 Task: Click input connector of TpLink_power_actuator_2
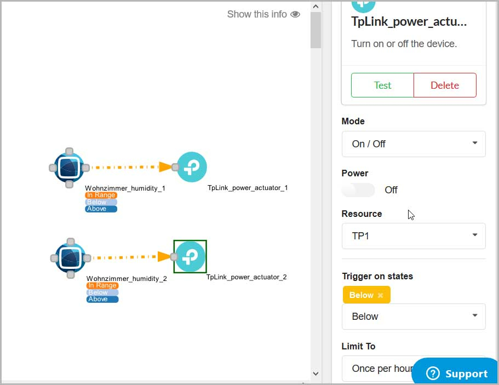click(174, 257)
